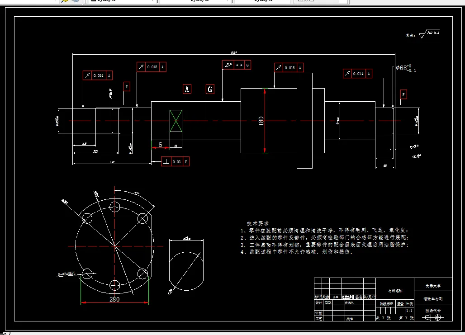Select technical requirement line 3 about 油脂保护
Image resolution: width=465 pixels, height=335 pixels.
coord(324,245)
